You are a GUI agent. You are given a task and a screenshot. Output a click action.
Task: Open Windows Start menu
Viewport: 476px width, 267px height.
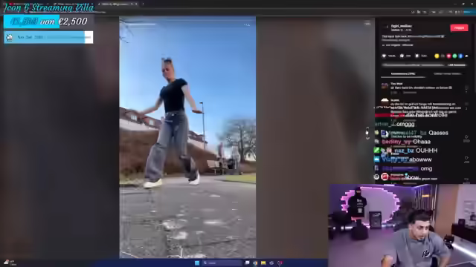(x=197, y=263)
